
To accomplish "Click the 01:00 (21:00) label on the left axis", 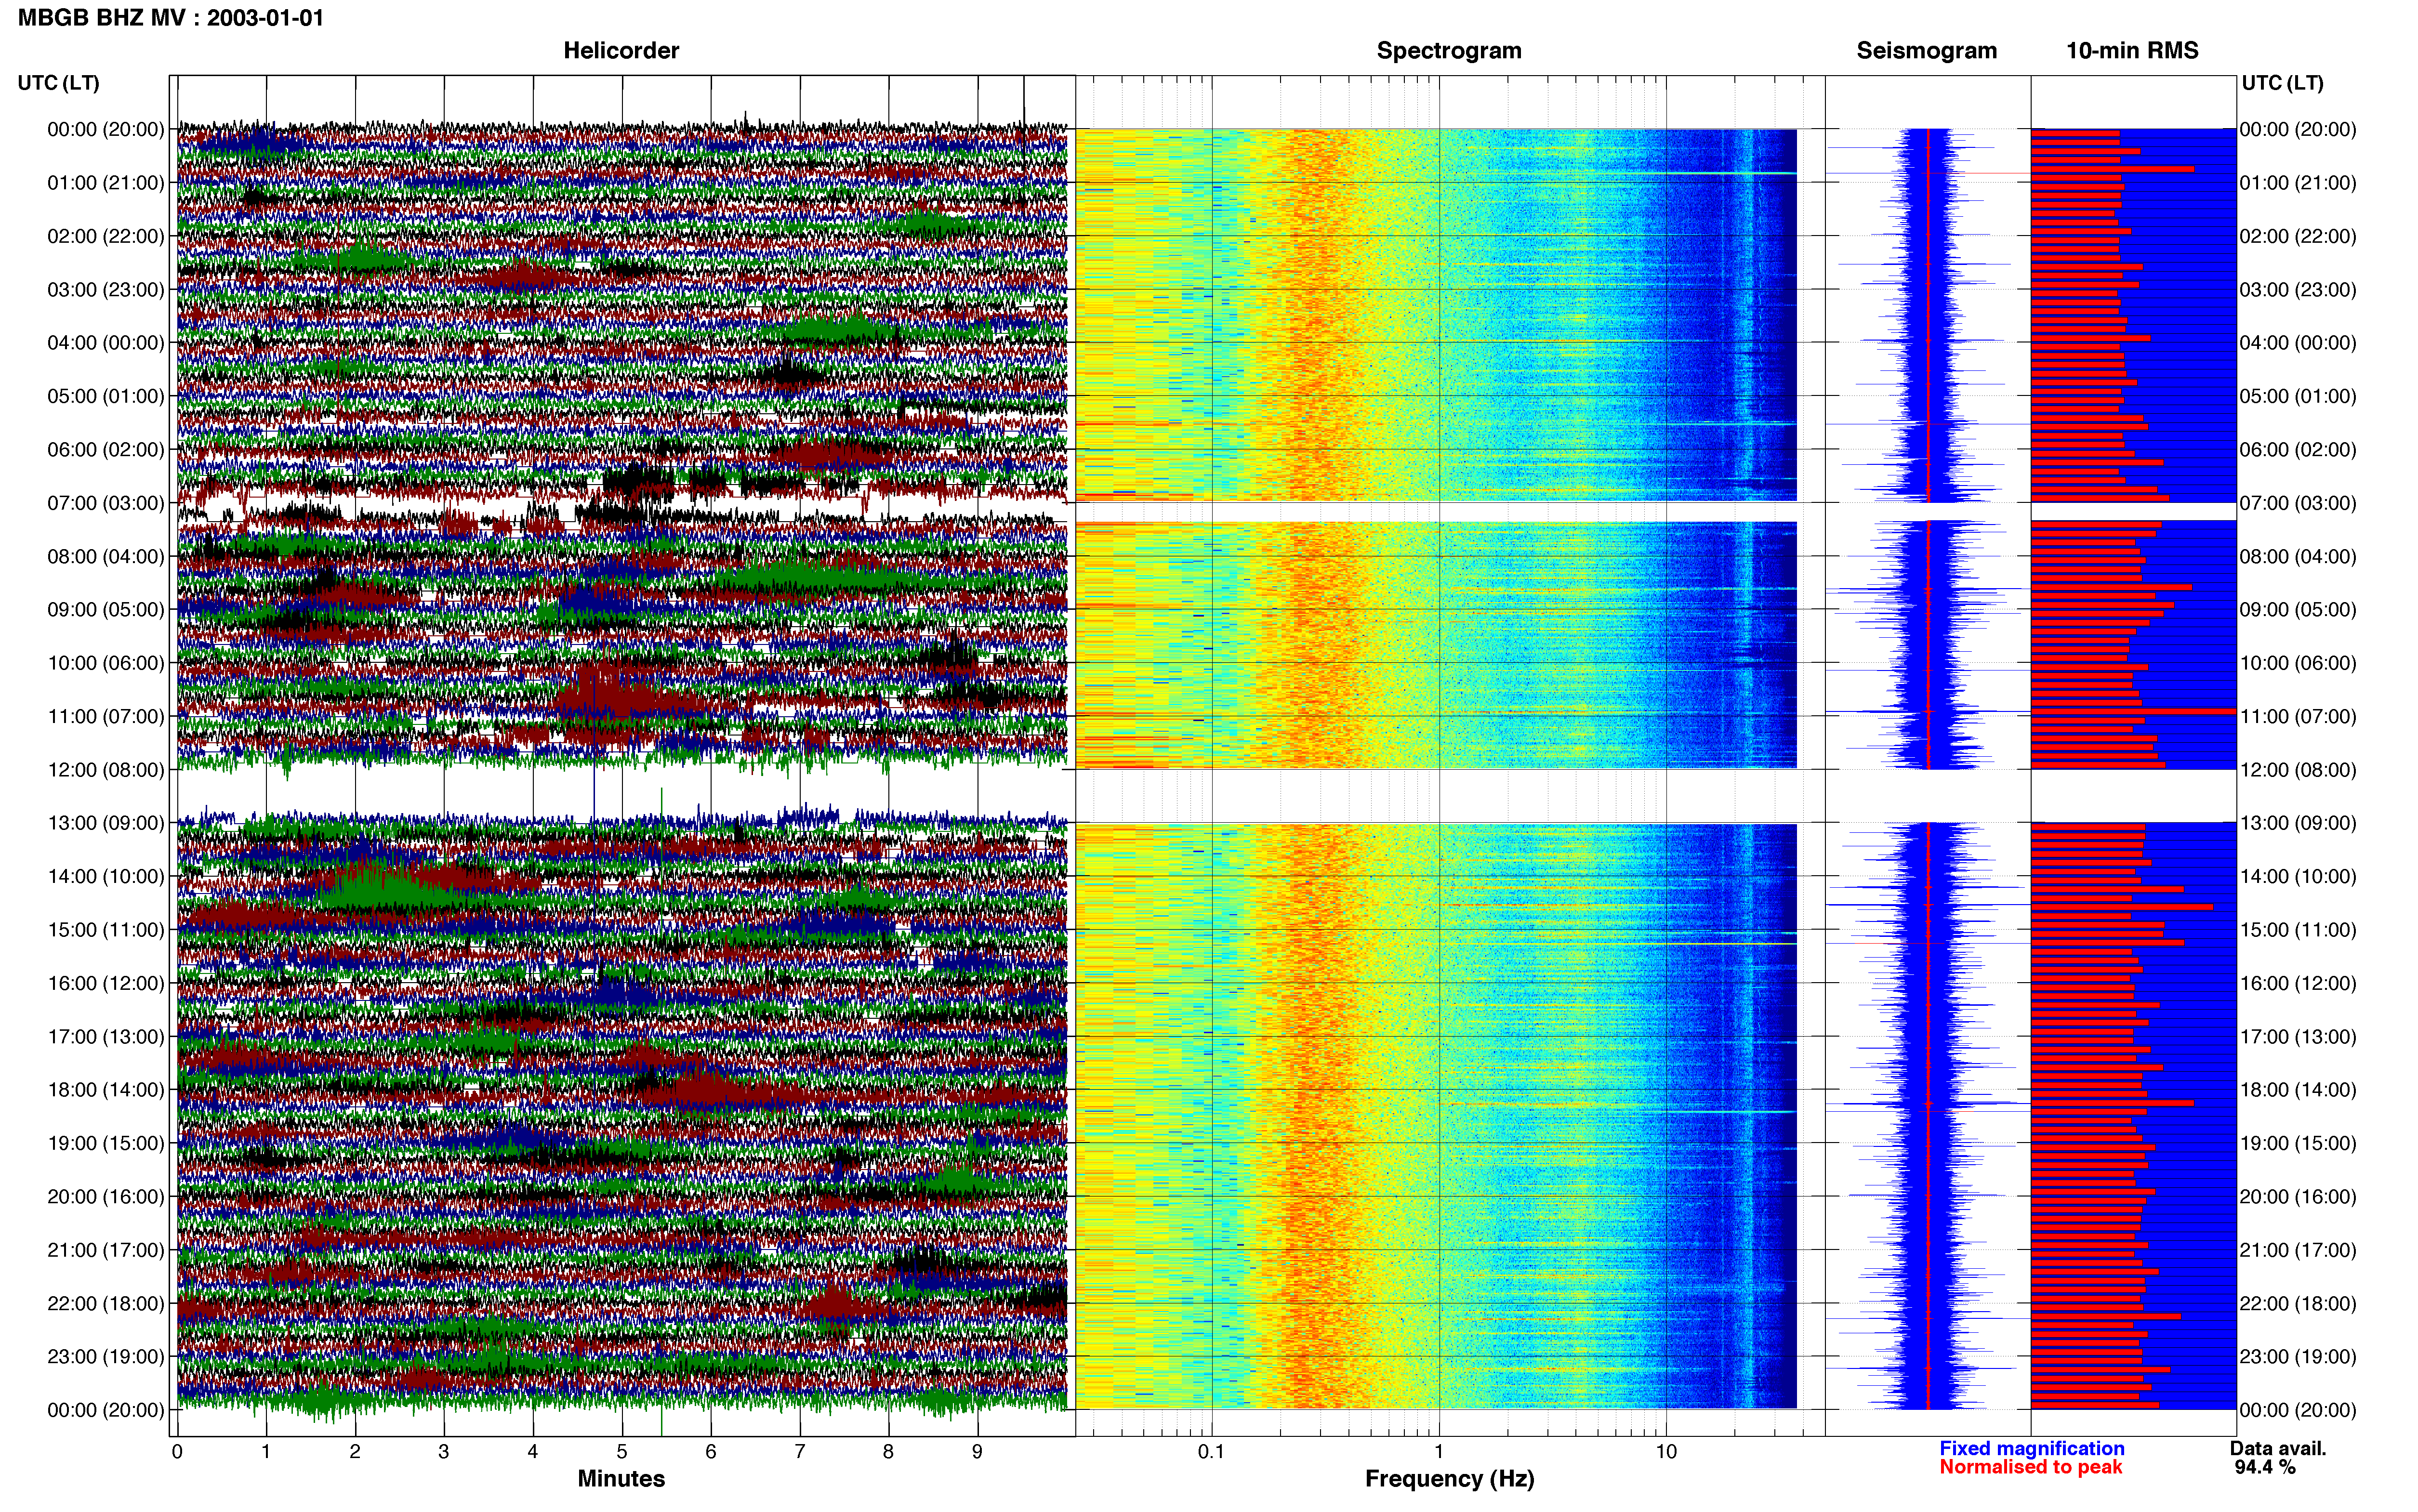I will click(106, 183).
